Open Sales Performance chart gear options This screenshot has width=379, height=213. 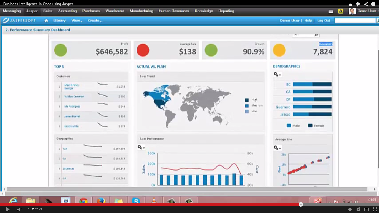coord(141,148)
